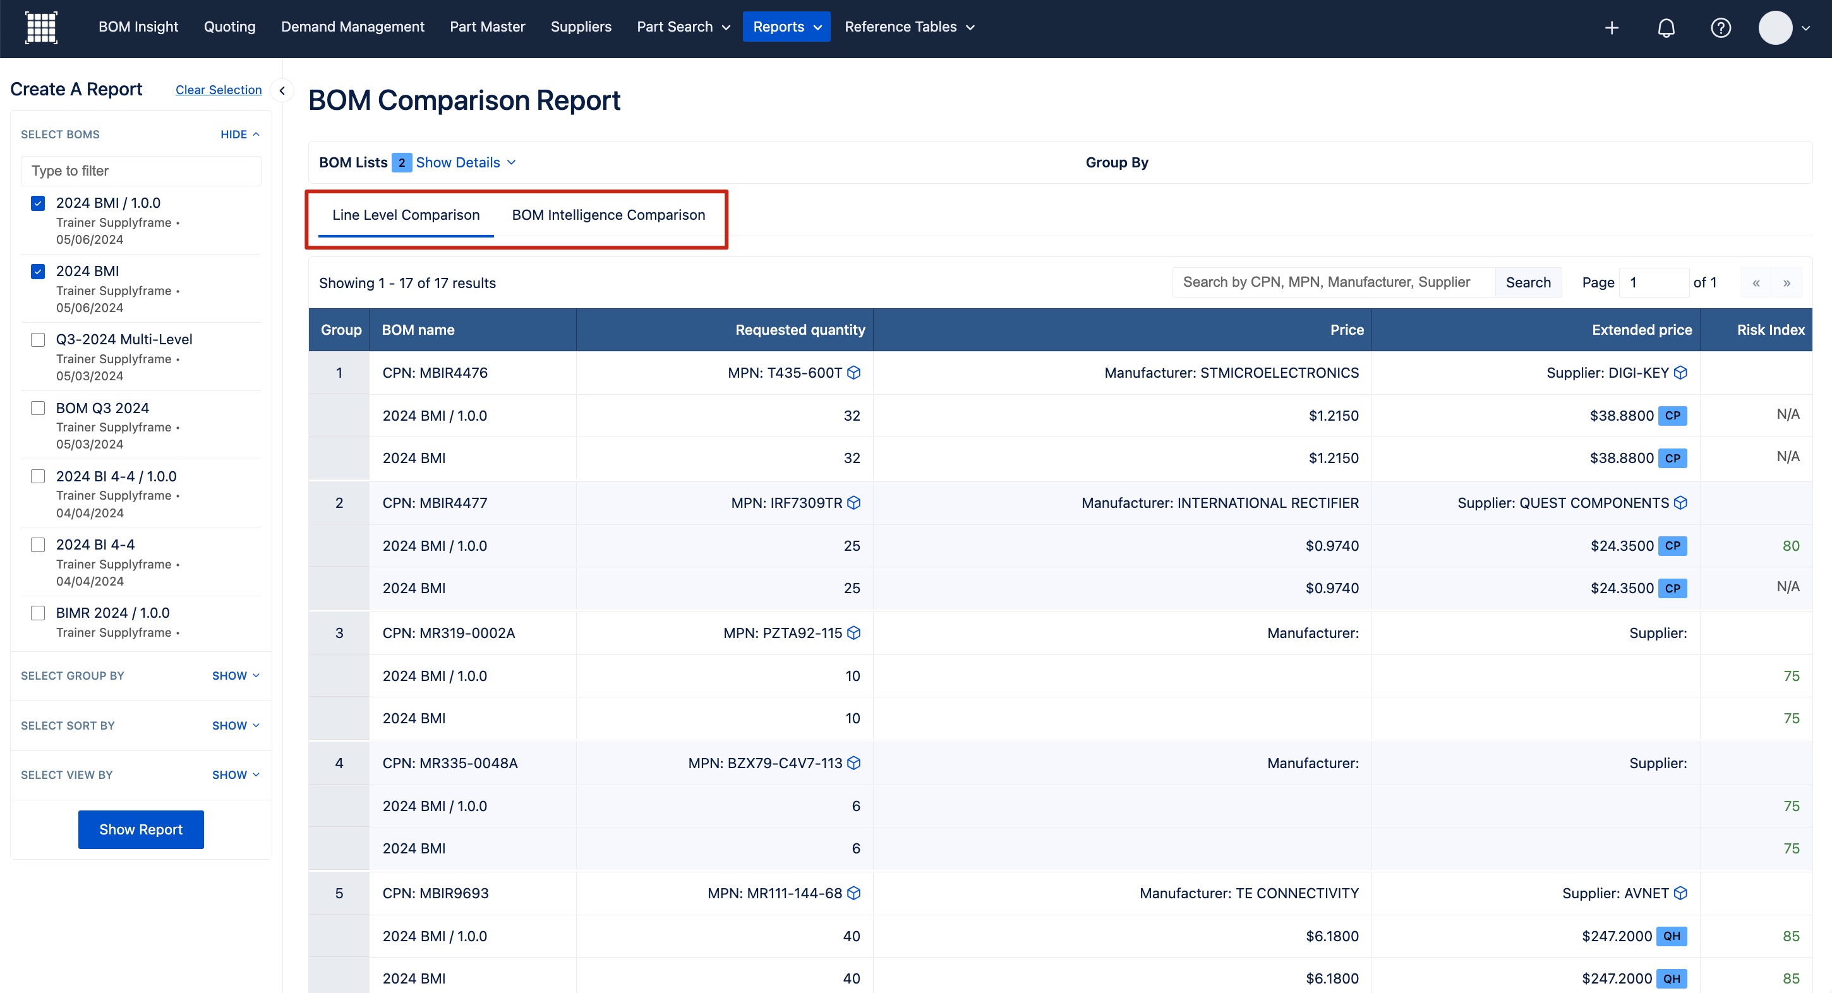Click the Page number input field
The image size is (1832, 993).
[x=1653, y=282]
